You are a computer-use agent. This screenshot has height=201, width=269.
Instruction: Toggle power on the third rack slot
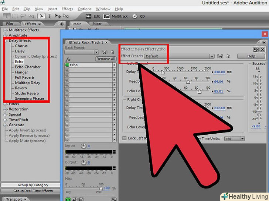click(x=67, y=75)
